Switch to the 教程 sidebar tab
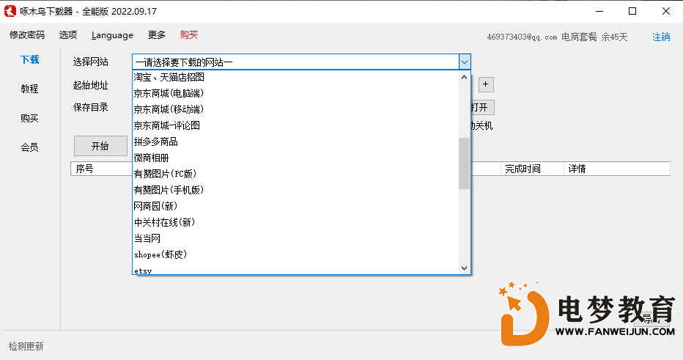 29,89
